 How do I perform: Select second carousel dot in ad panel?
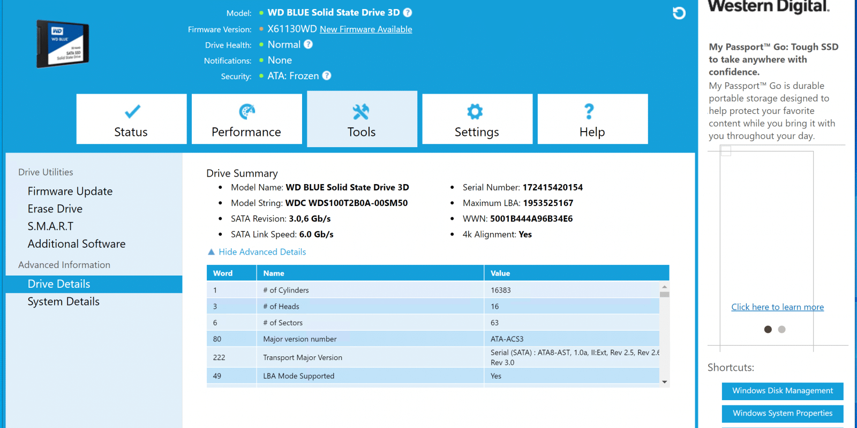pos(782,330)
